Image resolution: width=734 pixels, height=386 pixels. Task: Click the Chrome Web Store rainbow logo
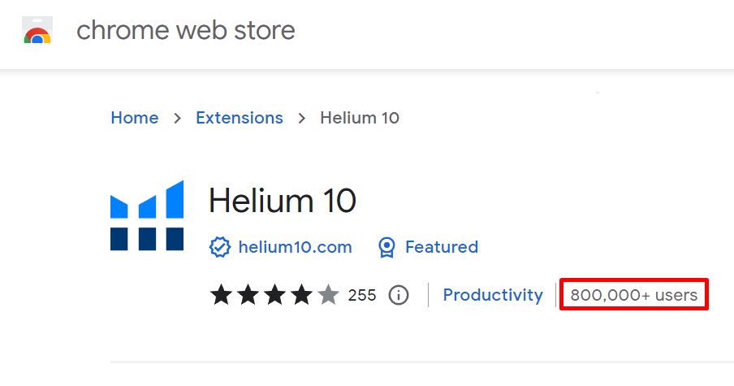(x=37, y=33)
